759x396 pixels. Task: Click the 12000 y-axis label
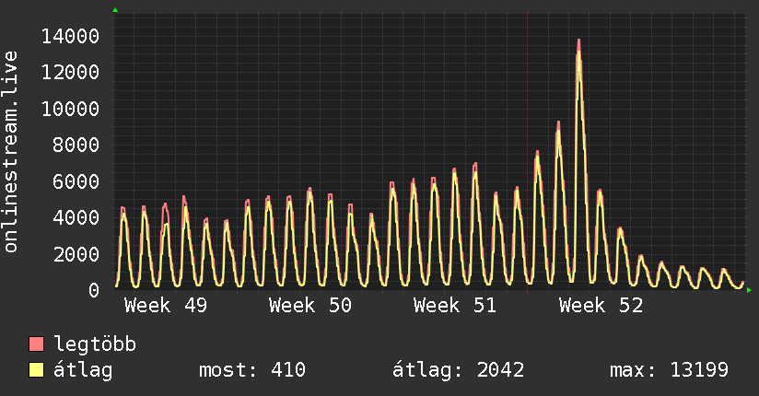(70, 73)
